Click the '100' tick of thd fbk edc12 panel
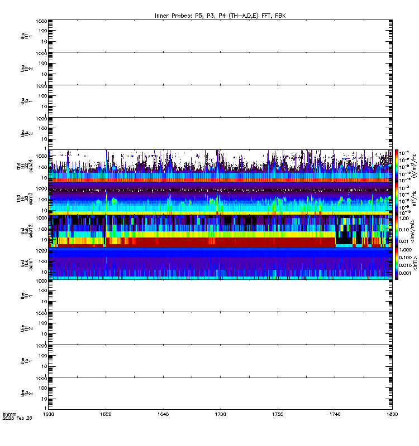The image size is (419, 446). click(x=43, y=229)
